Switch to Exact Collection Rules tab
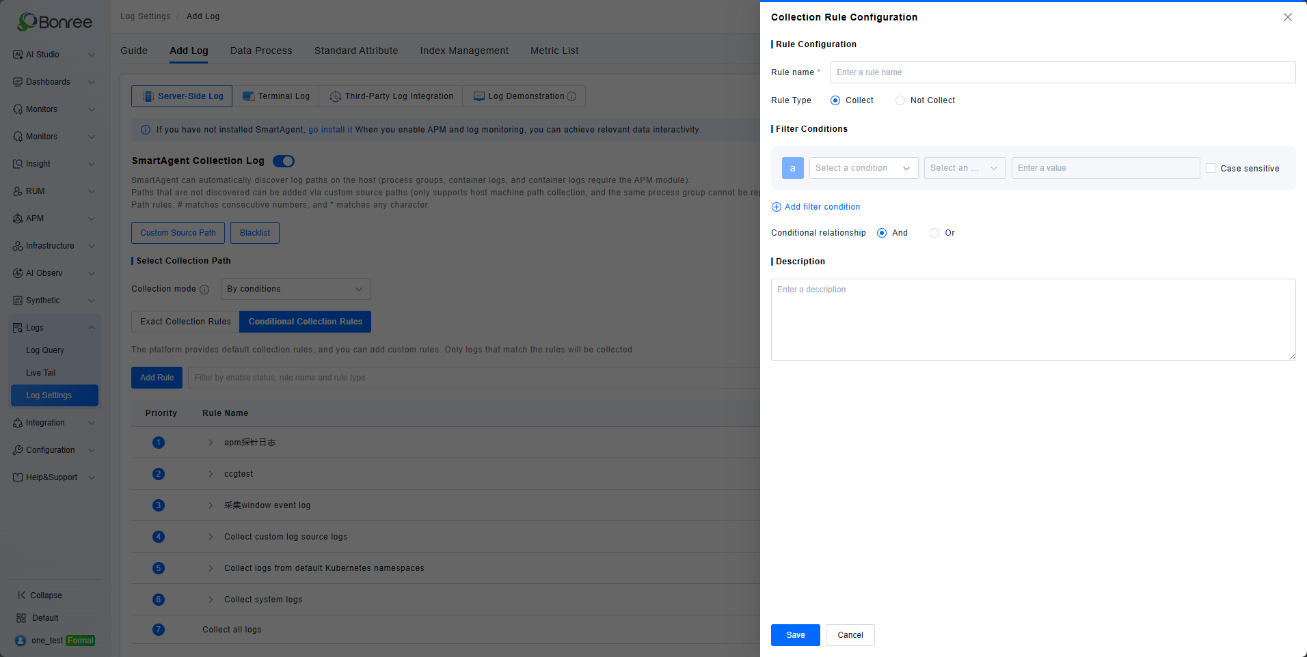 (x=185, y=322)
